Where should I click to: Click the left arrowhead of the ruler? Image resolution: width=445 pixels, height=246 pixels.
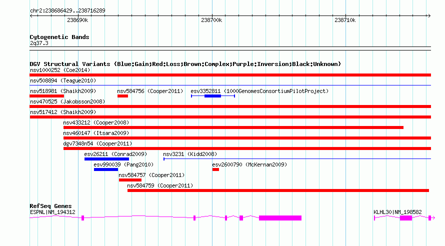(x=31, y=15)
